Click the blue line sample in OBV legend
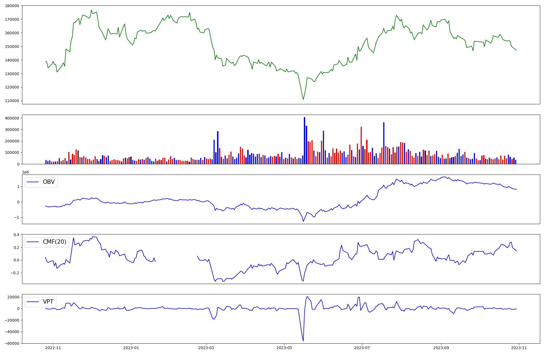This screenshot has width=544, height=354. [33, 182]
